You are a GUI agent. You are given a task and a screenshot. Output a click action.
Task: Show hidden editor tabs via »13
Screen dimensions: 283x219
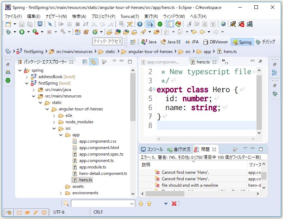tap(225, 61)
